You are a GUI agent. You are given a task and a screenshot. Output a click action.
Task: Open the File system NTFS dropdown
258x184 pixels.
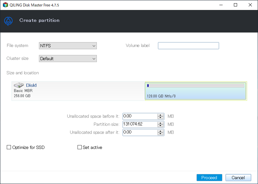tap(68, 46)
